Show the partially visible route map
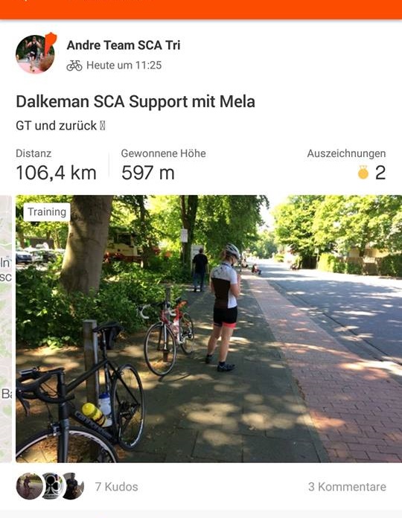The height and width of the screenshot is (518, 402). click(6, 329)
